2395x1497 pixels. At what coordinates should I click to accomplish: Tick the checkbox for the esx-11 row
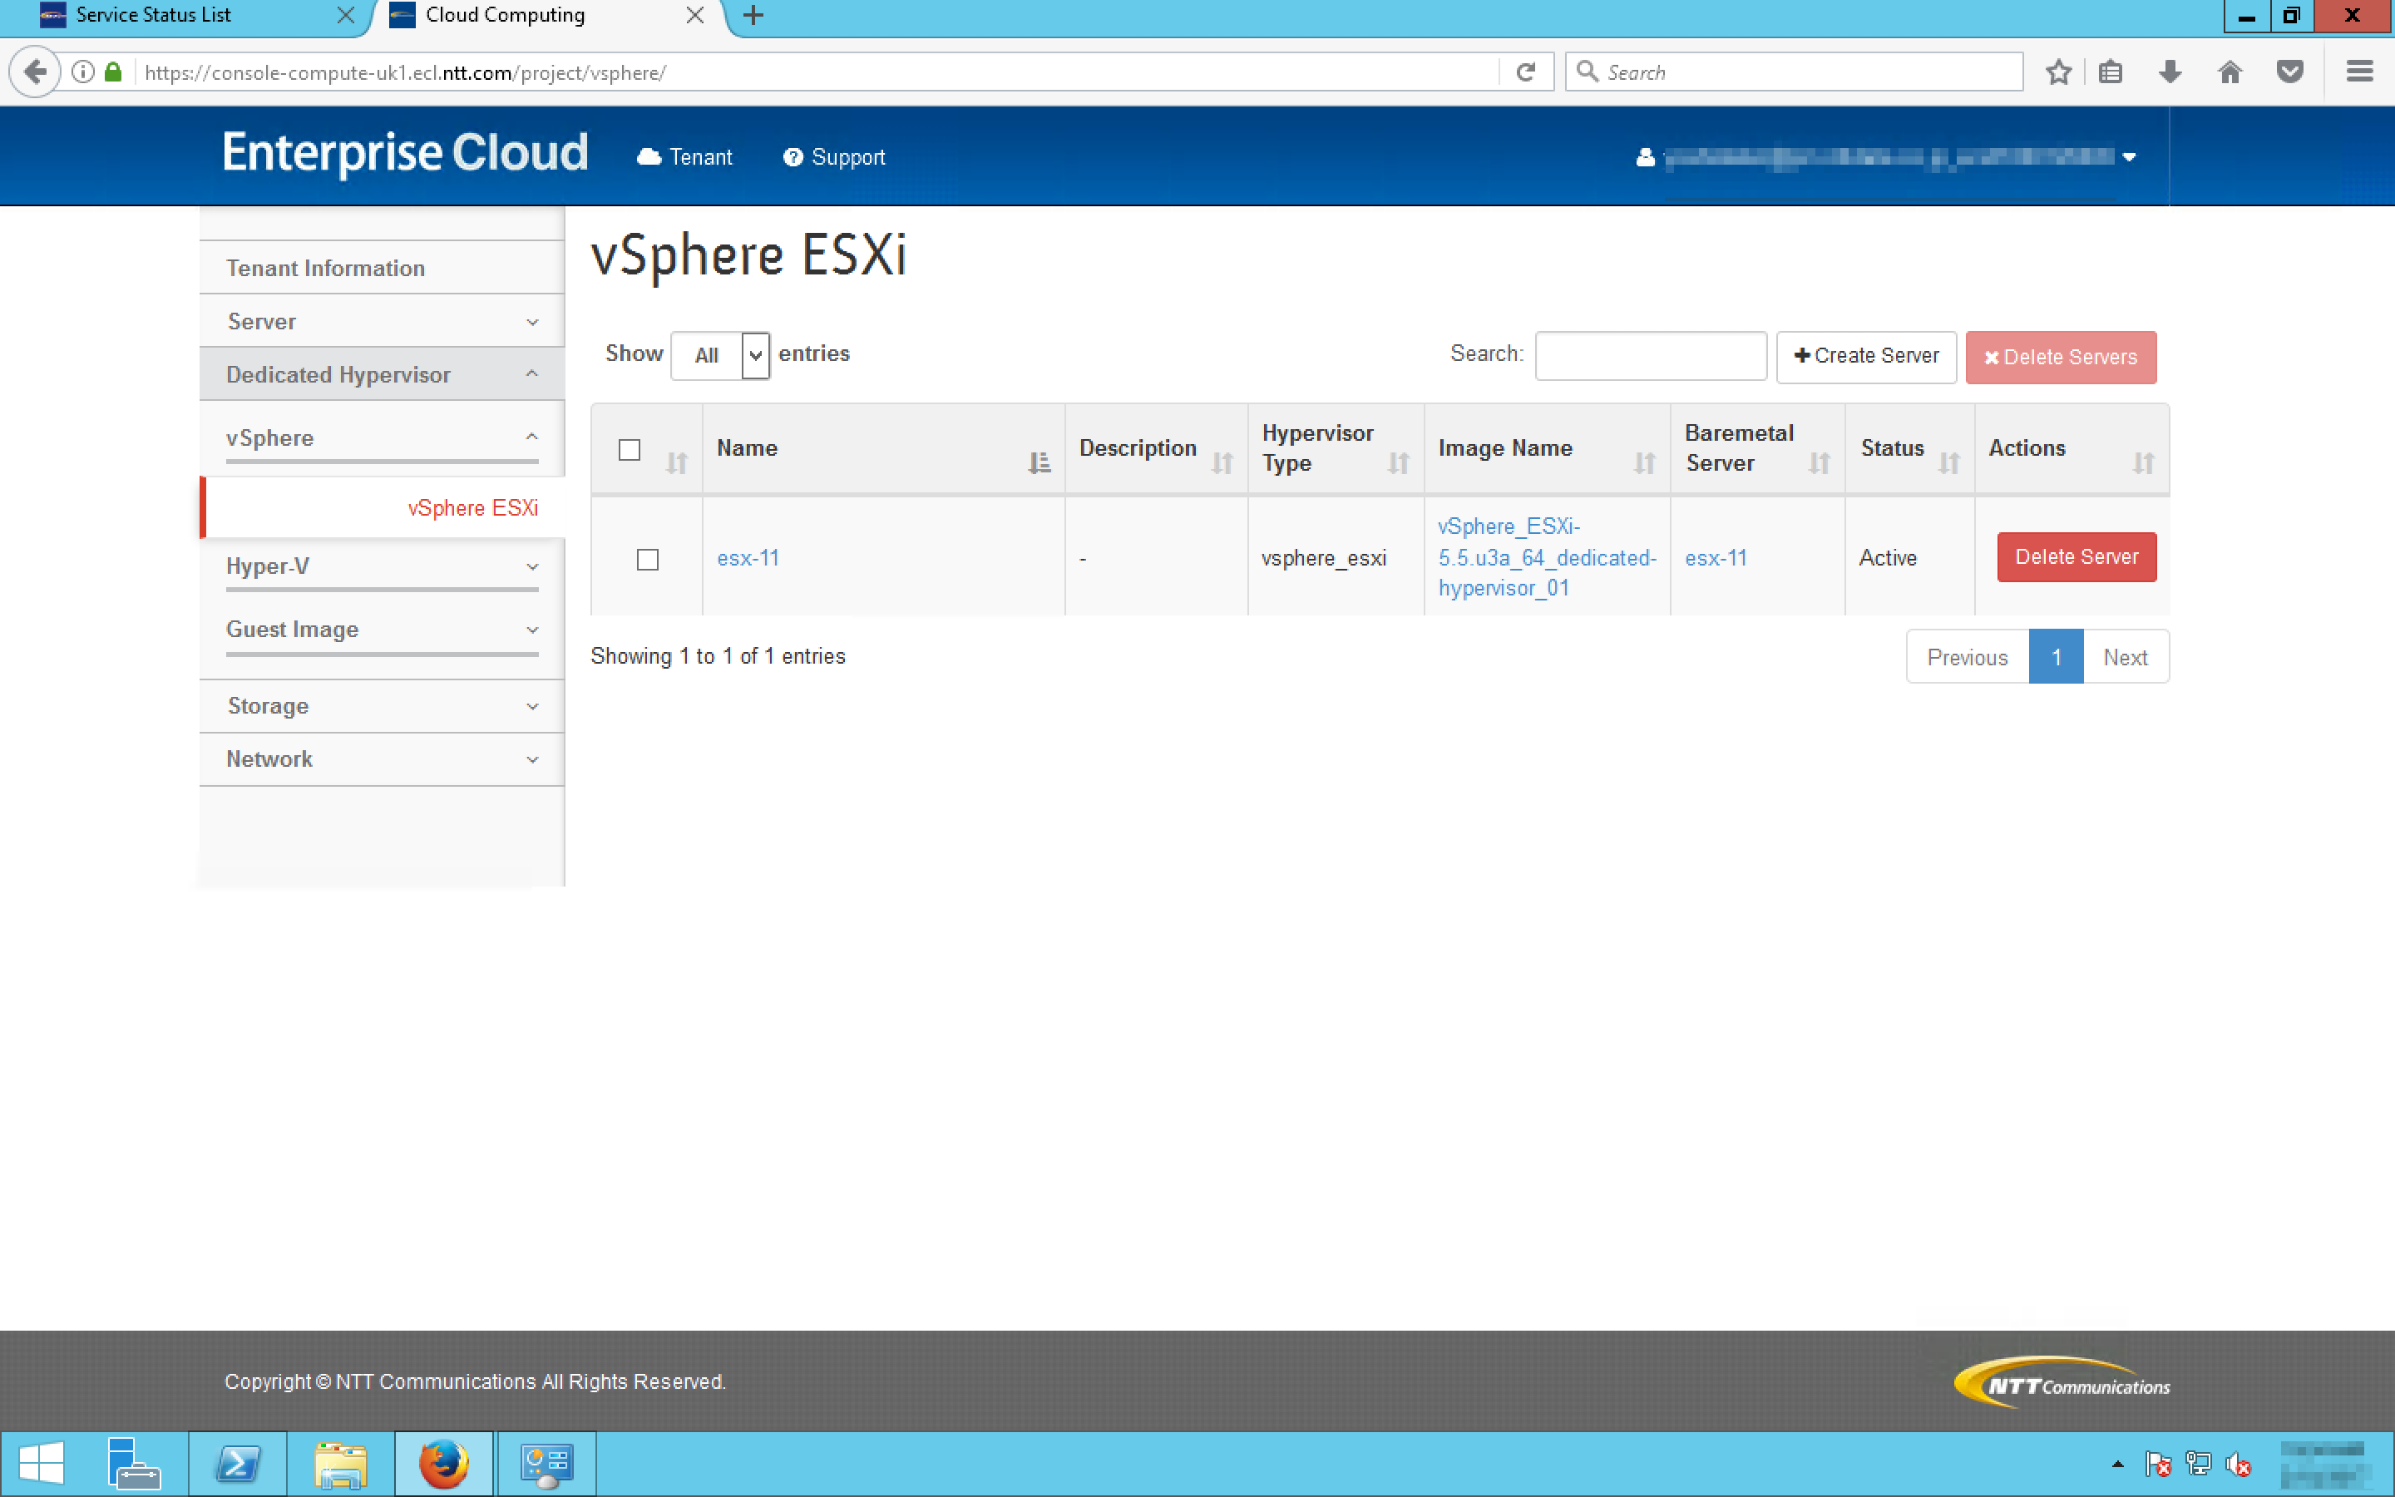coord(647,560)
